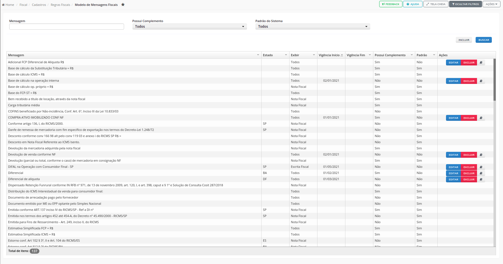Viewport: 503px width, 264px height.
Task: Open the book icon for the Diferencial BA row
Action: point(481,173)
